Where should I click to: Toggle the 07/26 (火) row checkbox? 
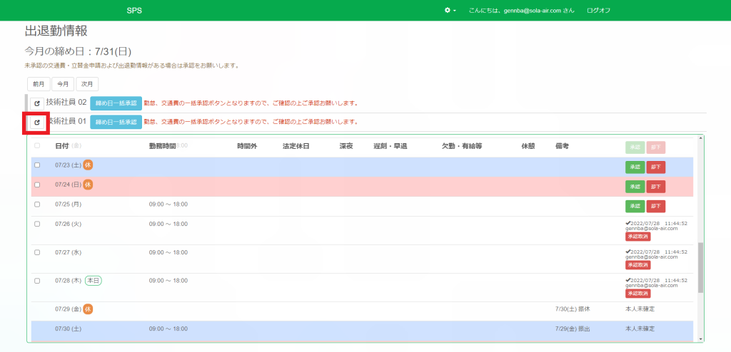(x=37, y=224)
